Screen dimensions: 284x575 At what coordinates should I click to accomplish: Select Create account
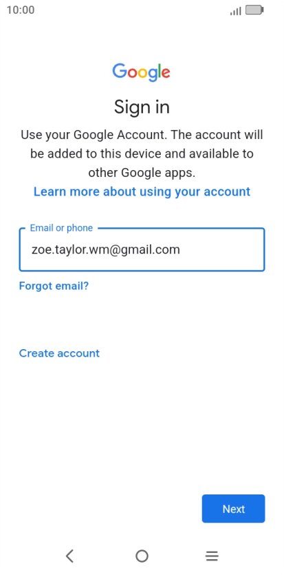pos(59,353)
